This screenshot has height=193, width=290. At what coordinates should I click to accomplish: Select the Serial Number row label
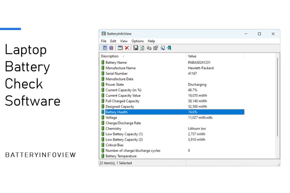[x=117, y=73]
